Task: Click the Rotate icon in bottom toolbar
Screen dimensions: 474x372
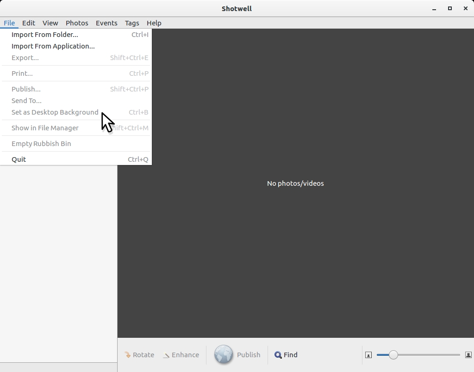Action: tap(128, 355)
